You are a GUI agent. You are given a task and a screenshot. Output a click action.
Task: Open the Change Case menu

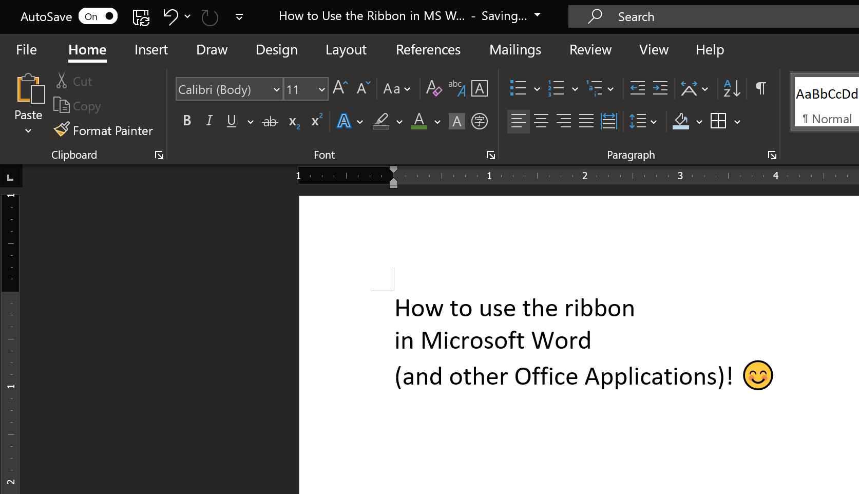click(x=396, y=89)
